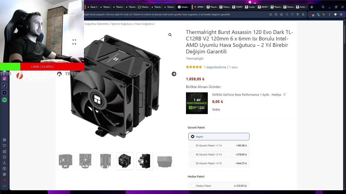
Task: Open browser settings gear in sidebar
Action: click(4, 174)
